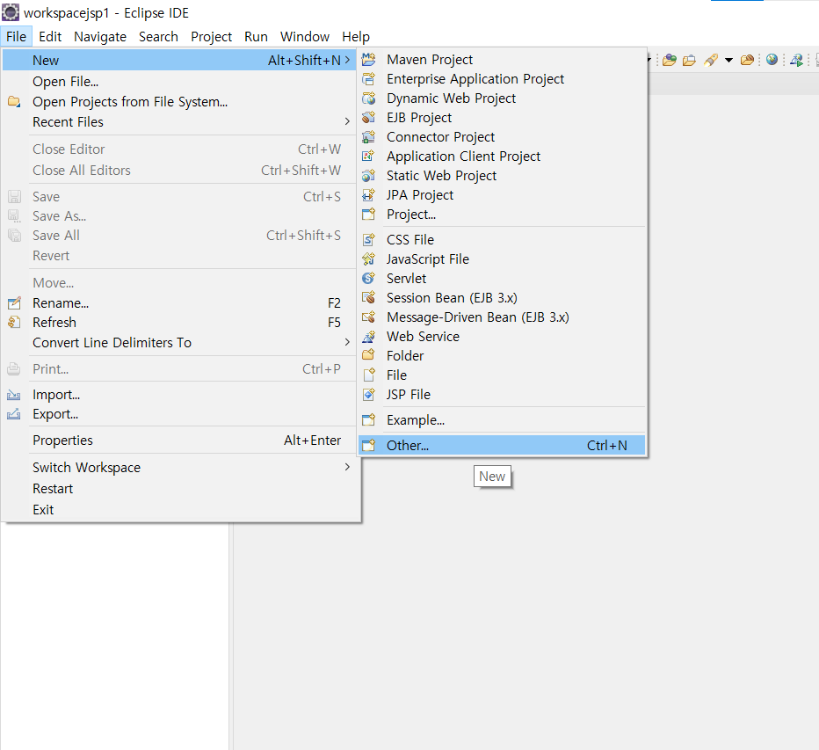Image resolution: width=819 pixels, height=750 pixels.
Task: Expand the Recent Files submenu
Action: [181, 122]
